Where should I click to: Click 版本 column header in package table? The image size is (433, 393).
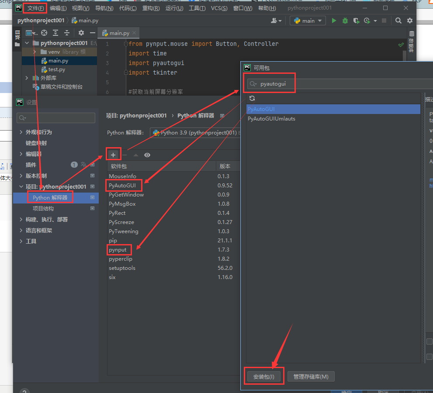(x=228, y=166)
